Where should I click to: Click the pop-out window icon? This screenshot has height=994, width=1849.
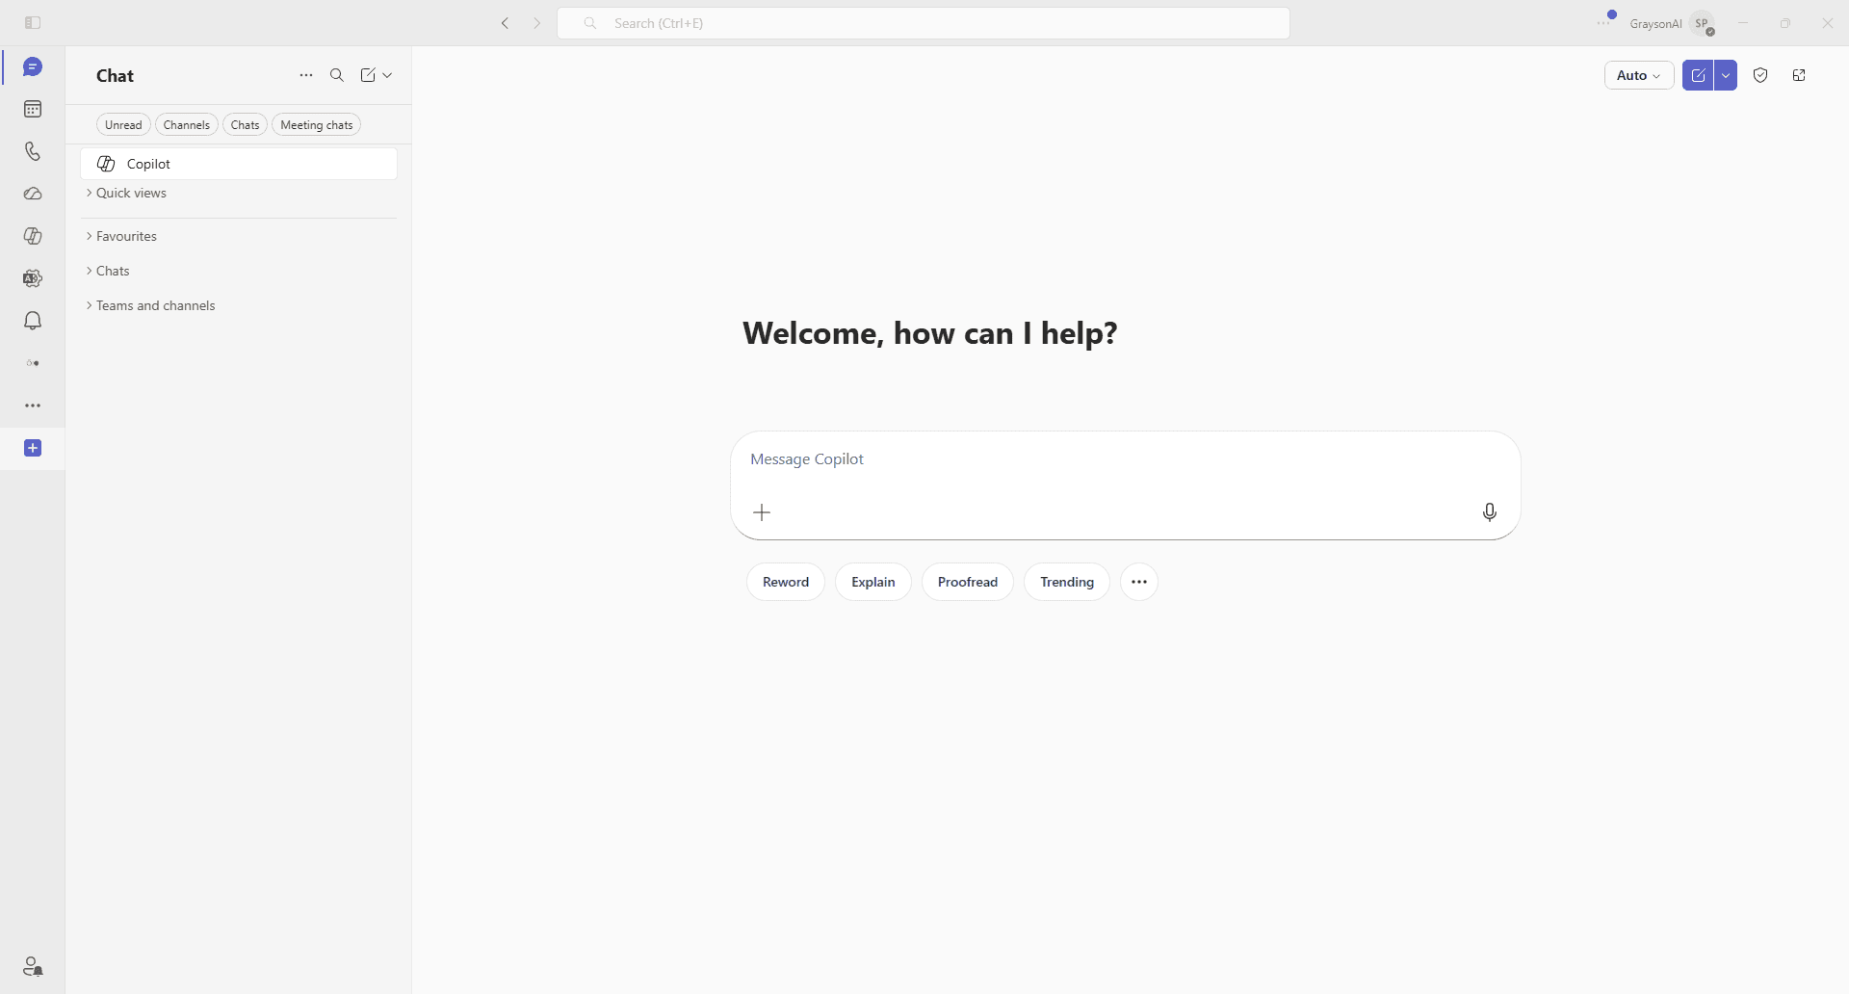click(x=1799, y=75)
